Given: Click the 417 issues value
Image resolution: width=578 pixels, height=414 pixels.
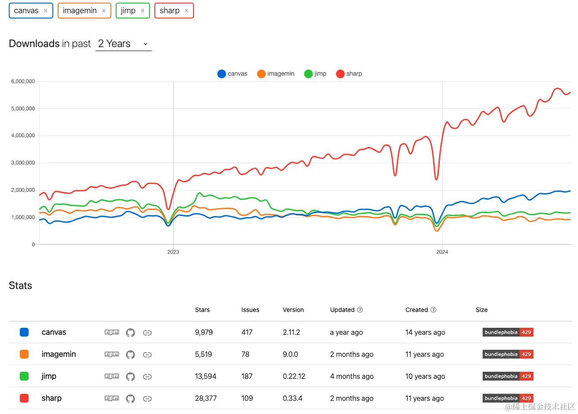Looking at the screenshot, I should [x=247, y=332].
